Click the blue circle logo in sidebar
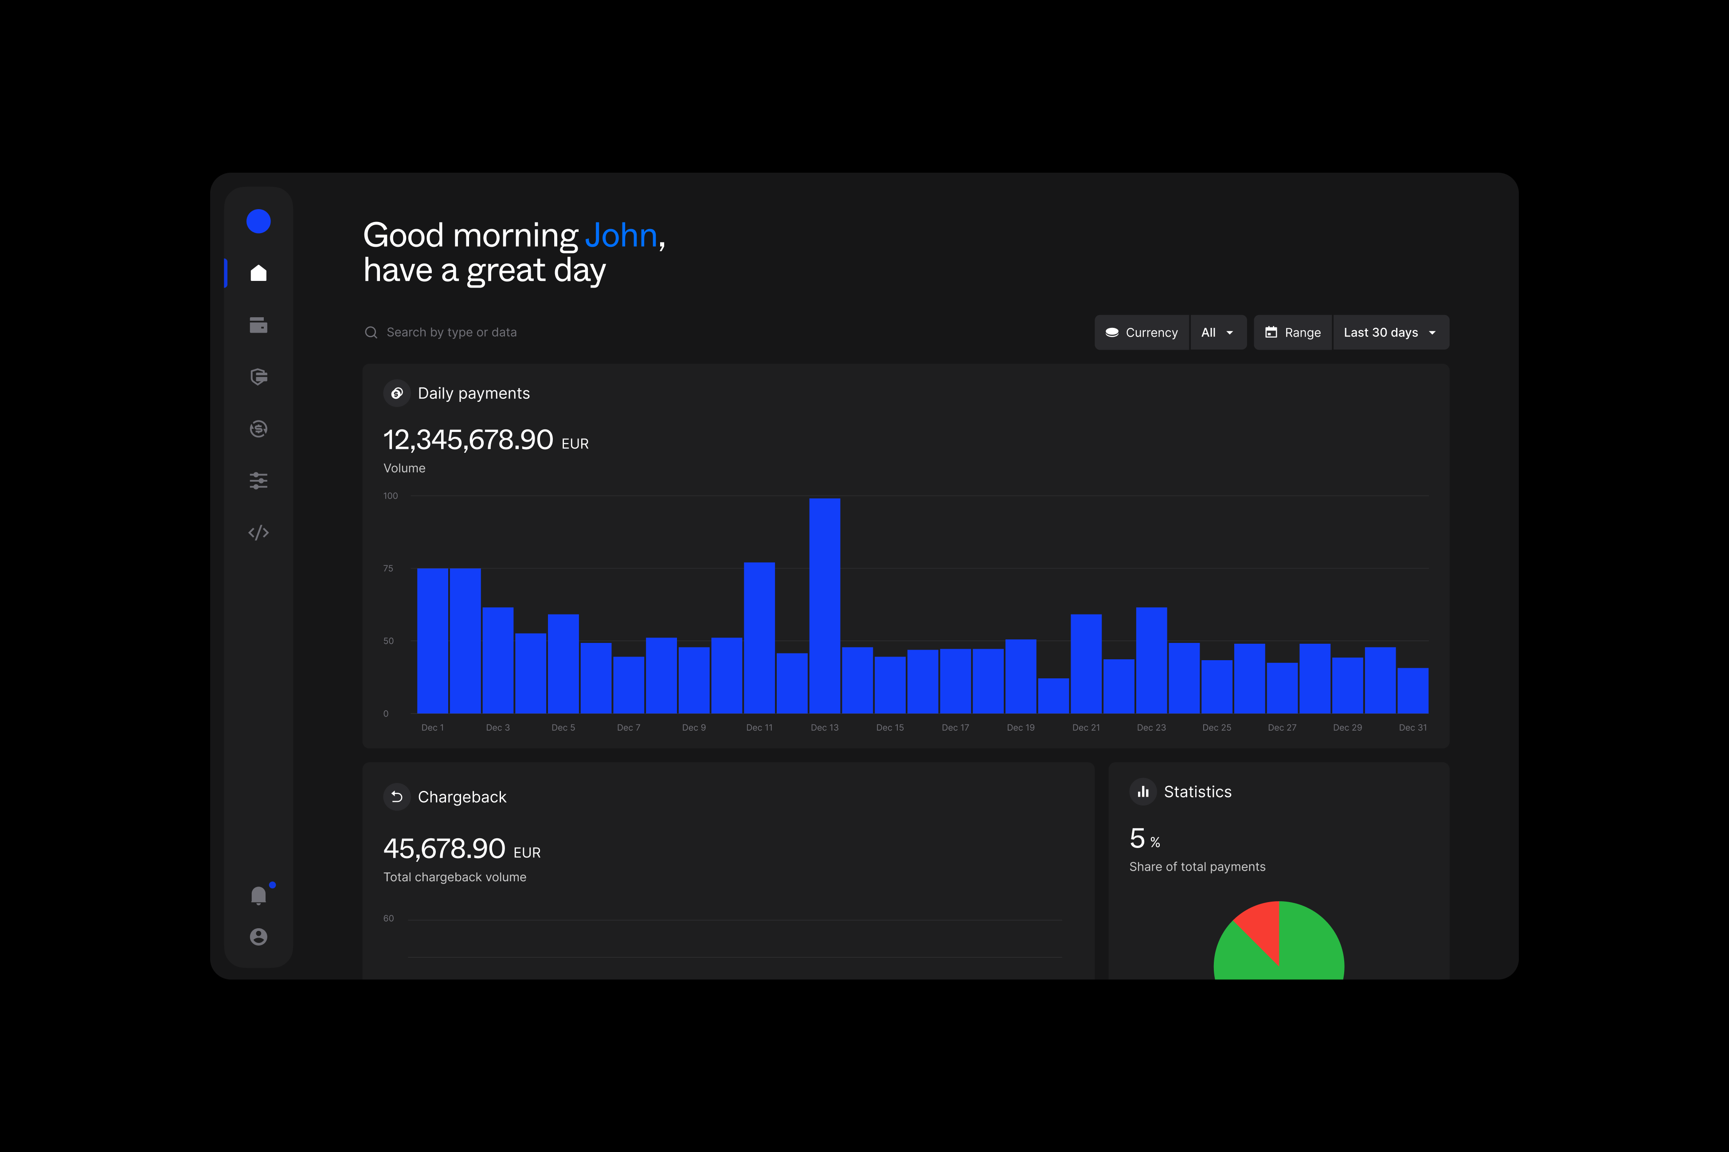The width and height of the screenshot is (1729, 1152). point(258,221)
